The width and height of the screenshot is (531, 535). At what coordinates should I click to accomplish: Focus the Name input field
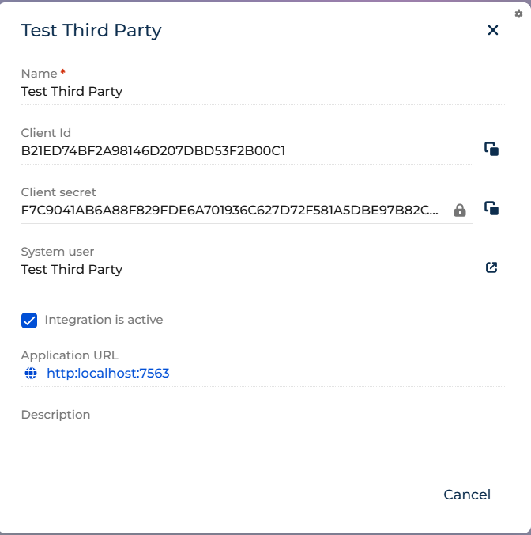tap(263, 92)
